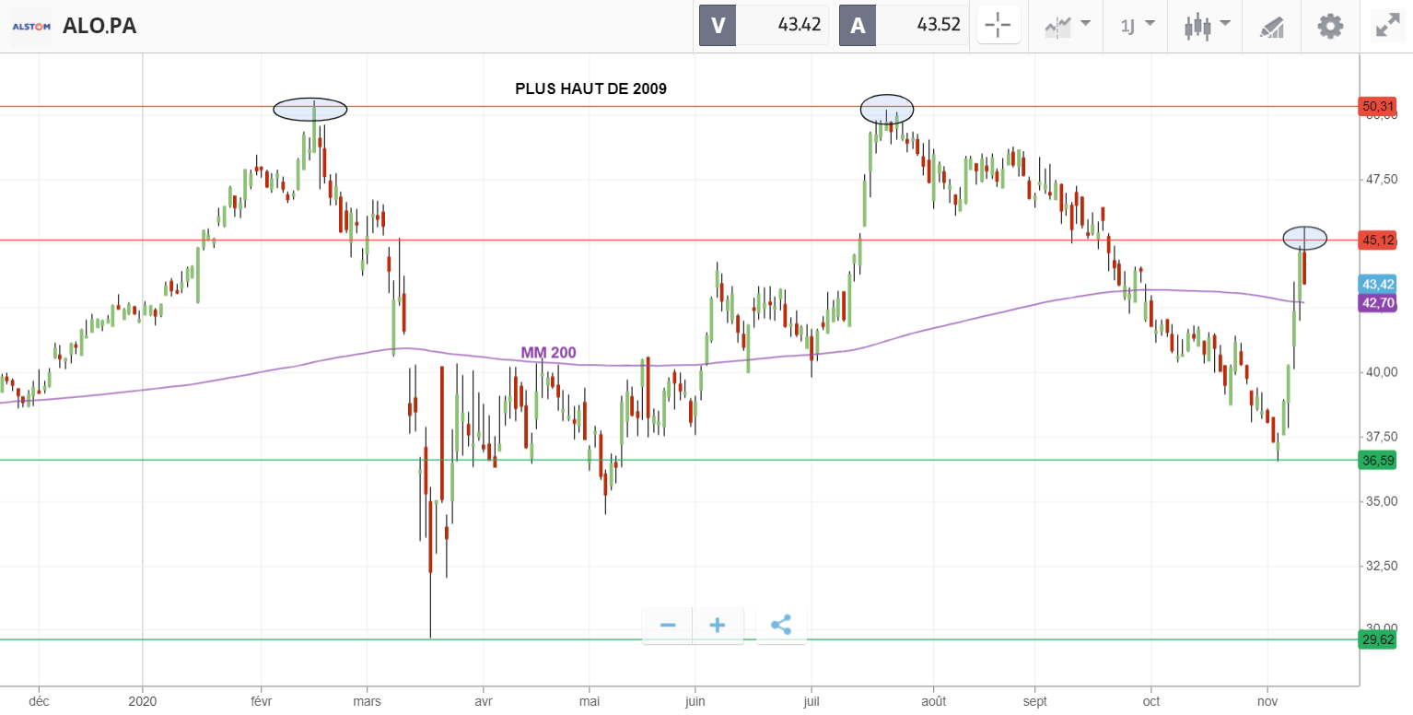Click the buy price 43.52
The height and width of the screenshot is (715, 1413).
pos(939,26)
